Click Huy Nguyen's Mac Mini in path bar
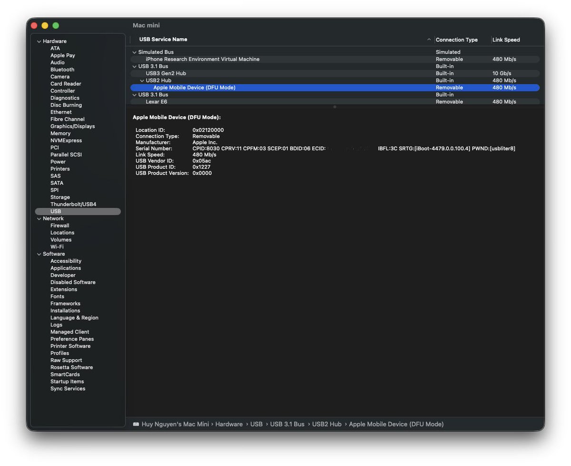The width and height of the screenshot is (571, 466). click(175, 424)
